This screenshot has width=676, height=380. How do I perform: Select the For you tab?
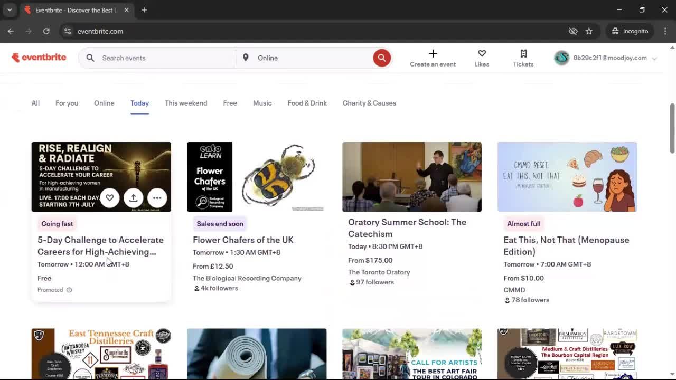pos(67,103)
